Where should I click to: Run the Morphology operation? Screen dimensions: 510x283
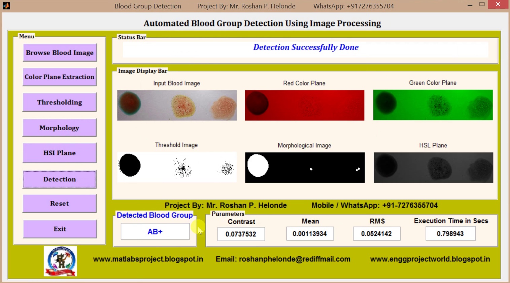tap(60, 128)
